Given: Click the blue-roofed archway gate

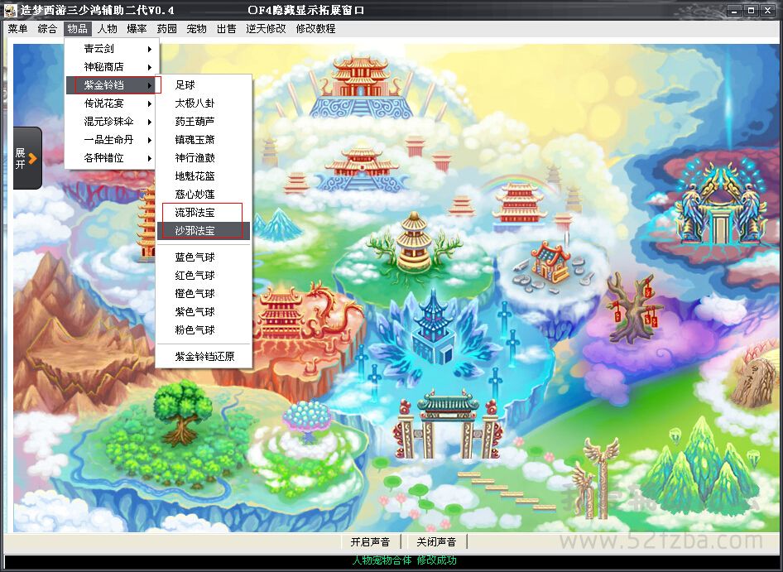Looking at the screenshot, I should tap(448, 425).
